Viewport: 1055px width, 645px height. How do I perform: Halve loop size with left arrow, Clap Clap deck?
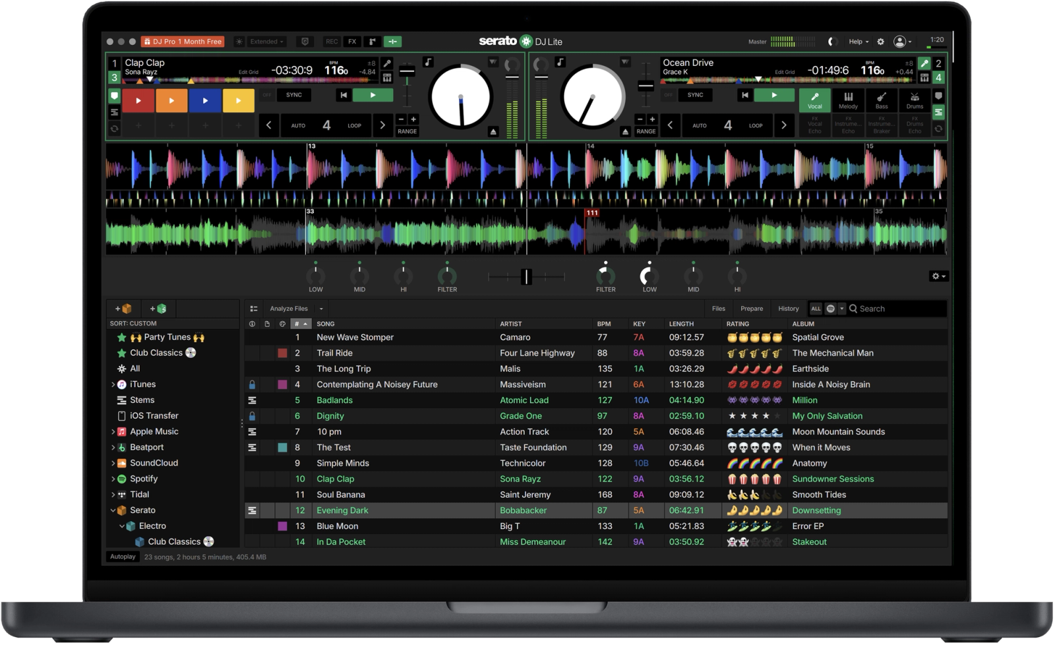click(x=269, y=125)
